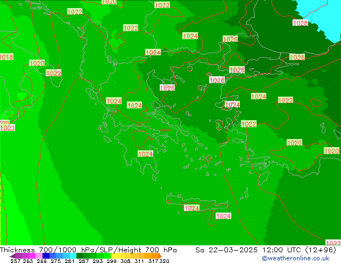Click the purple arrow start of legend
Screen dimensions: 341x263
pyautogui.click(x=12, y=256)
